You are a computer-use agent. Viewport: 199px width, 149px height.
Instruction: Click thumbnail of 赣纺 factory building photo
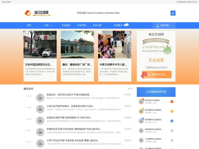pyautogui.click(x=77, y=44)
